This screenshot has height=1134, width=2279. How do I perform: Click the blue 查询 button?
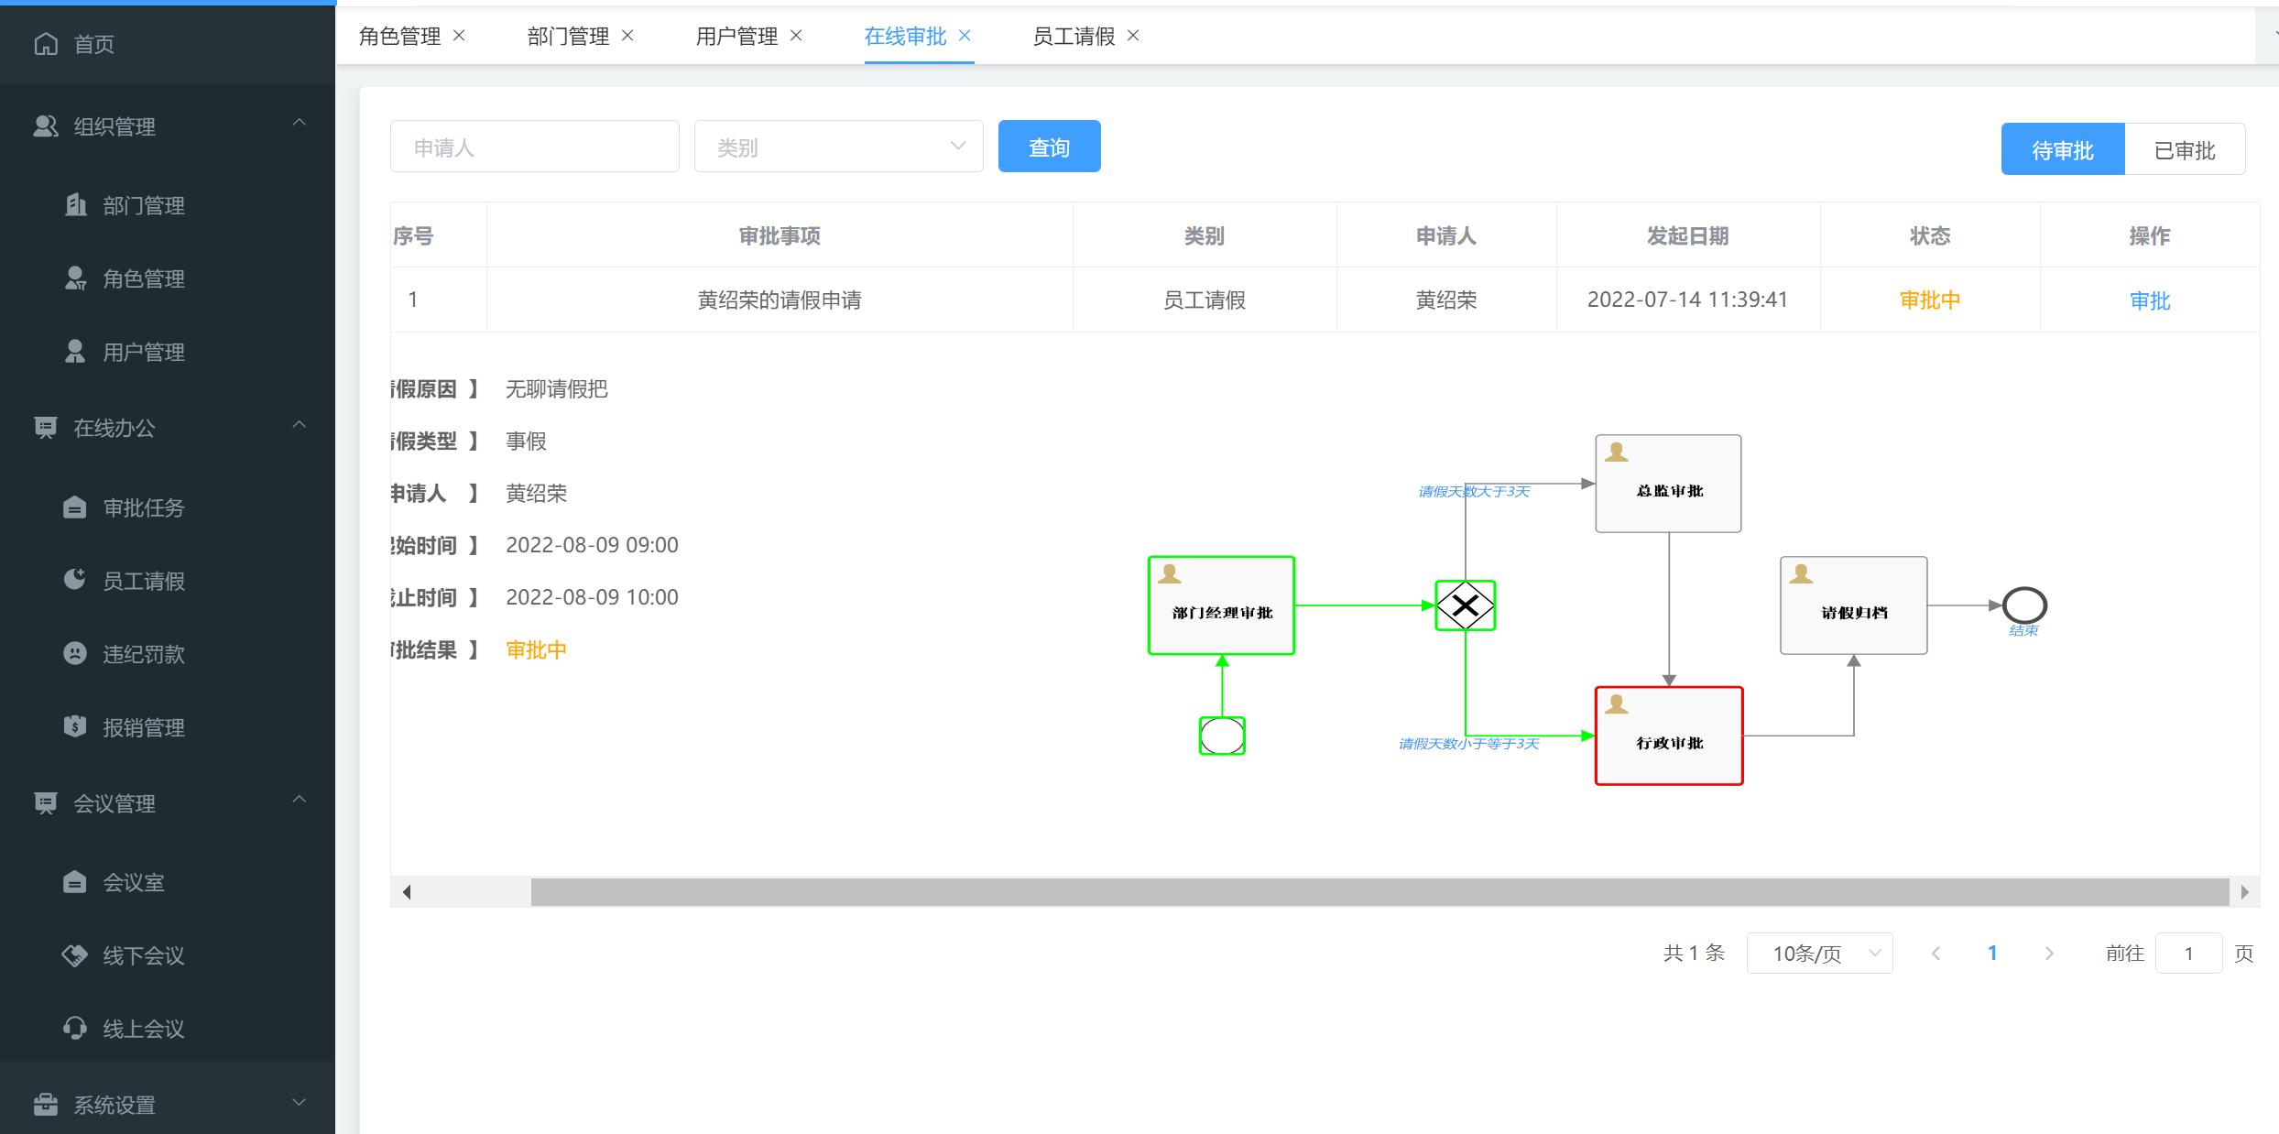pyautogui.click(x=1049, y=147)
